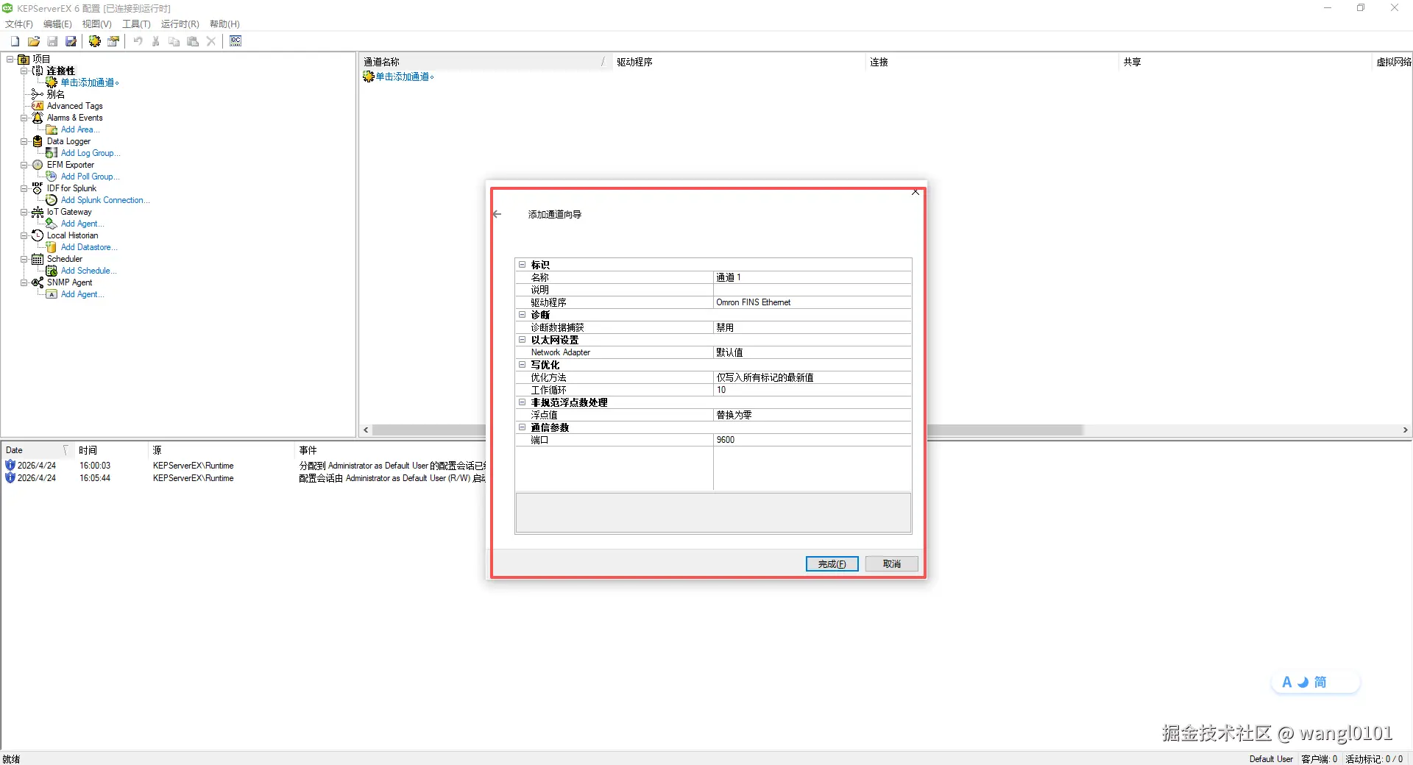
Task: Select the 浮点值 value 替换为零
Action: pyautogui.click(x=812, y=415)
